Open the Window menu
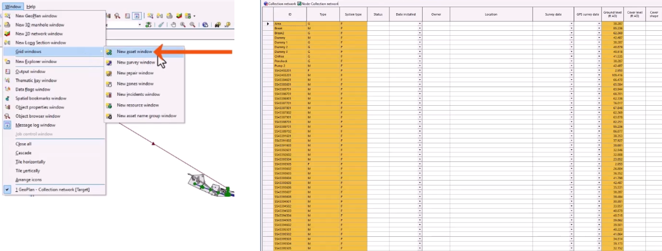 click(x=13, y=6)
